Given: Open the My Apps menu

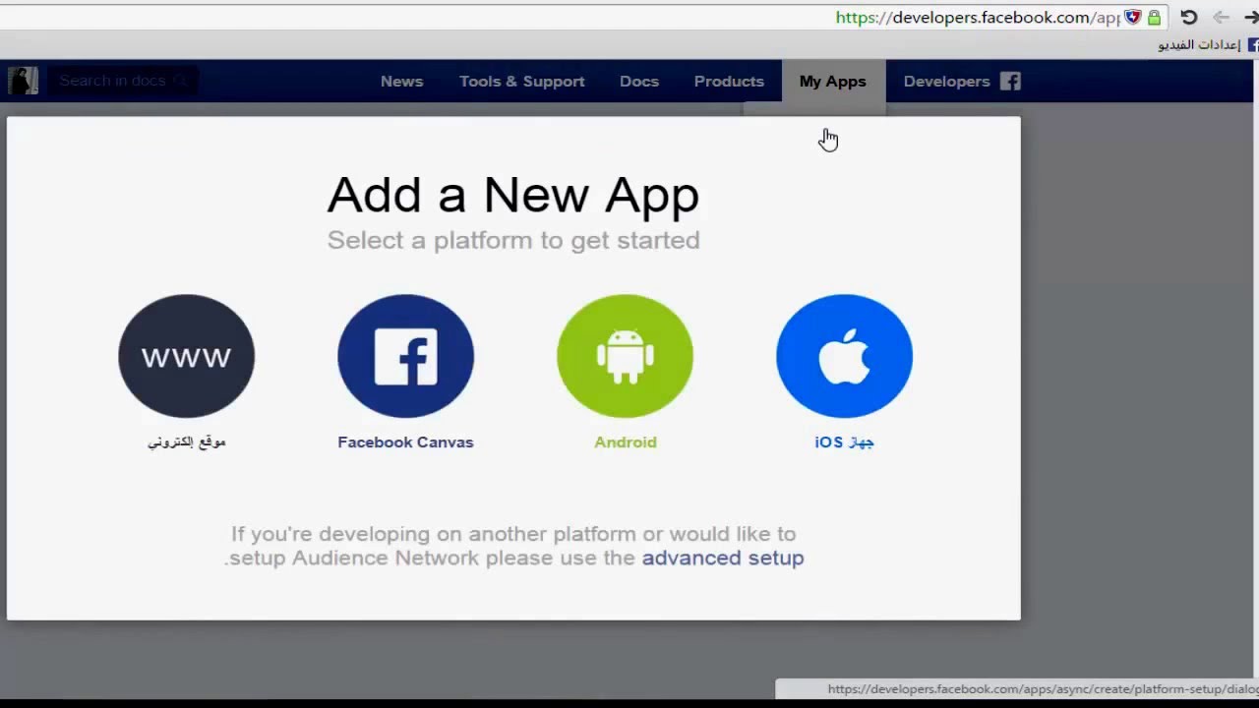Looking at the screenshot, I should tap(833, 82).
